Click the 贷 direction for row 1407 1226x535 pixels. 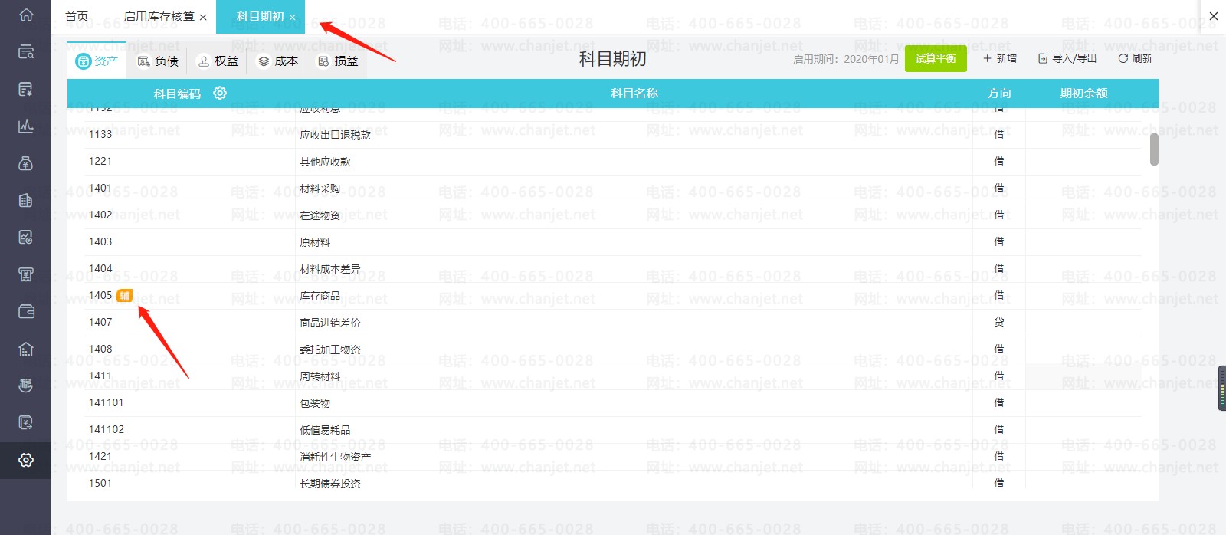pyautogui.click(x=999, y=322)
